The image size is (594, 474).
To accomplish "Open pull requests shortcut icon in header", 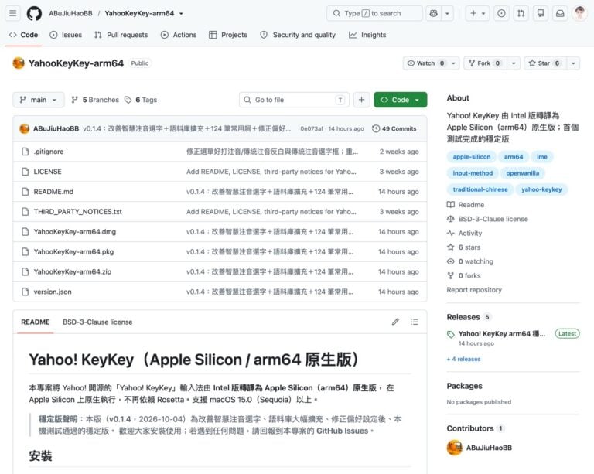I will click(521, 13).
